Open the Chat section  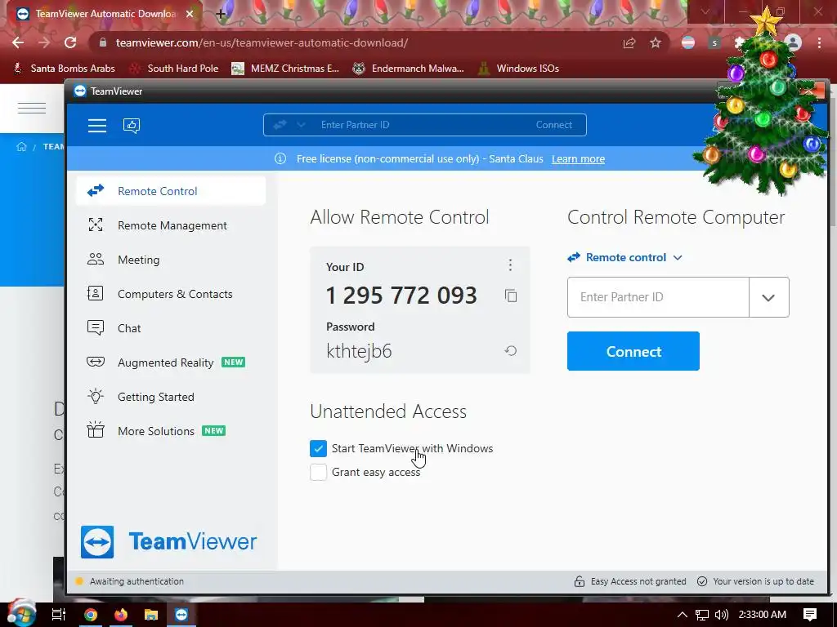(x=171, y=328)
